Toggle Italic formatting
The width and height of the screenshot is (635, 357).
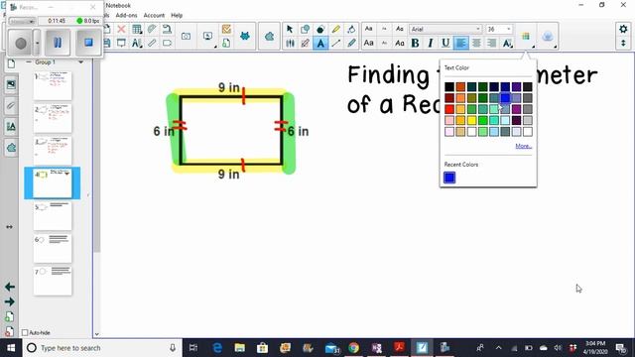[x=431, y=43]
